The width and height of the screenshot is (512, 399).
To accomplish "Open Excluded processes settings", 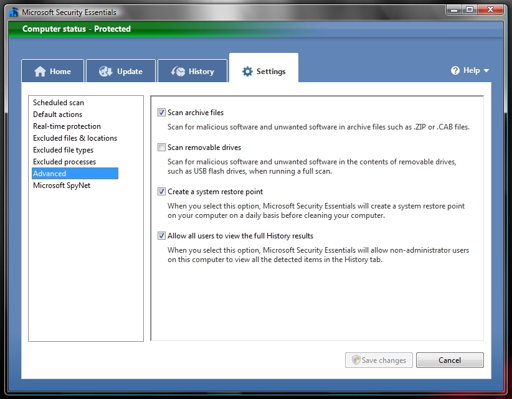I will (x=64, y=161).
